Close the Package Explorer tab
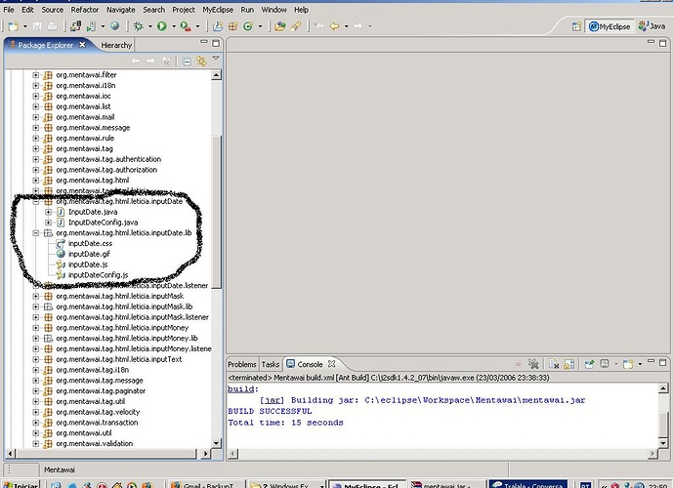Viewport: 674px width, 488px height. pos(82,44)
